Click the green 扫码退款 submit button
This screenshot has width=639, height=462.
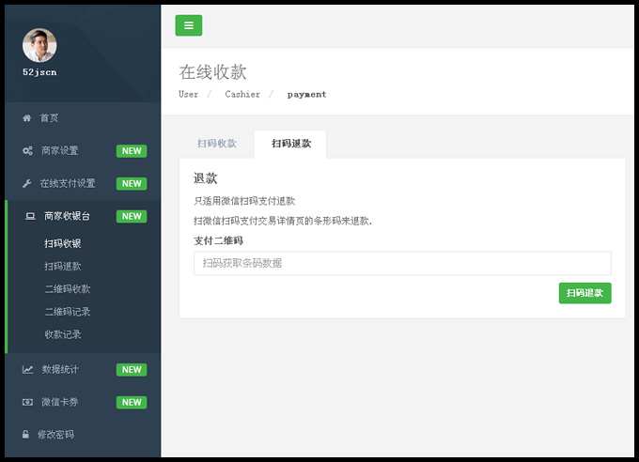pyautogui.click(x=584, y=293)
